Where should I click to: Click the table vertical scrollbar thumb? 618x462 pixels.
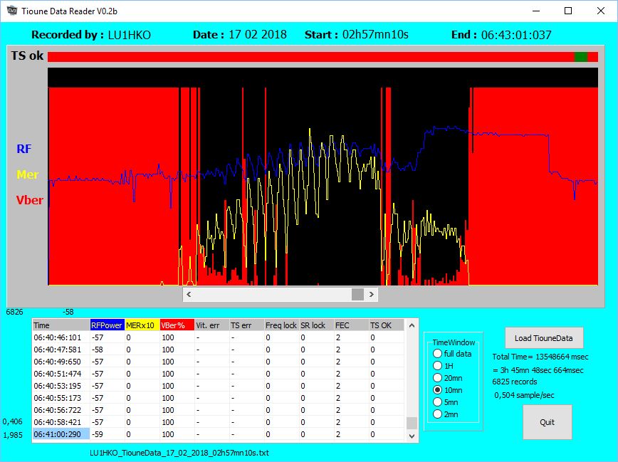[x=411, y=424]
